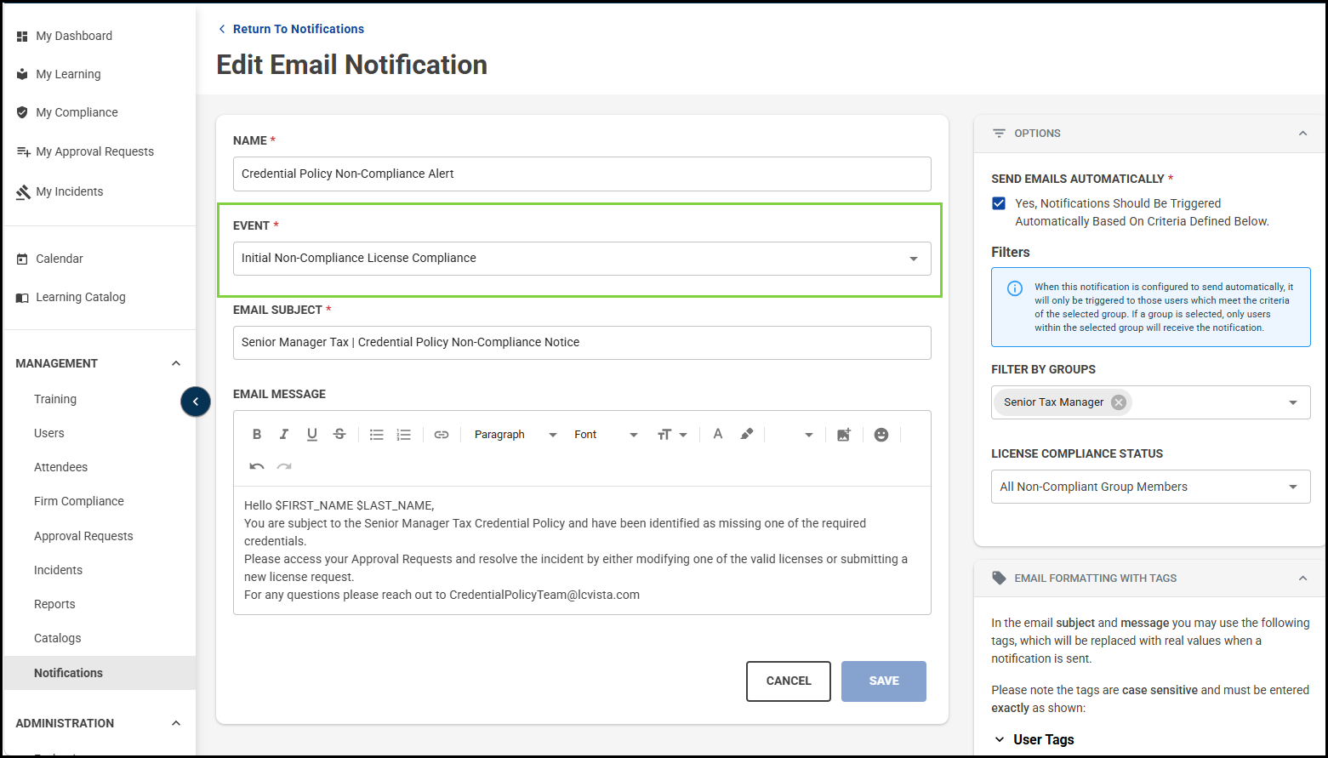Click Return To Notifications link
The height and width of the screenshot is (758, 1328).
point(291,29)
